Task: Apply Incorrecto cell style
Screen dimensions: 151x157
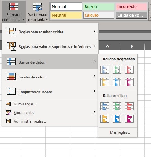Action: coord(132,7)
